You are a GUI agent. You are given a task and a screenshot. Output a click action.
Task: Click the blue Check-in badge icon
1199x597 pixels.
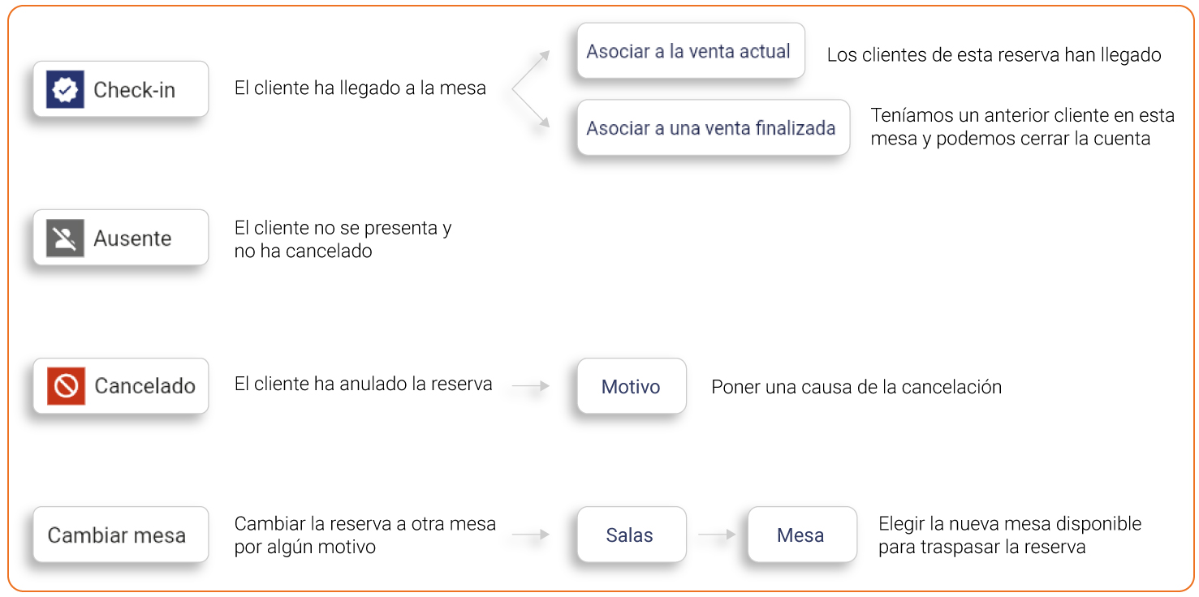point(65,89)
